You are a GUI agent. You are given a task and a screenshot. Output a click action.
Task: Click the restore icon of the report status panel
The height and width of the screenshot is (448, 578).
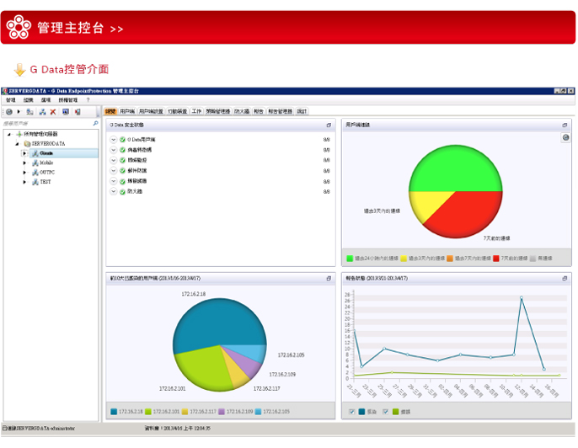click(x=565, y=279)
